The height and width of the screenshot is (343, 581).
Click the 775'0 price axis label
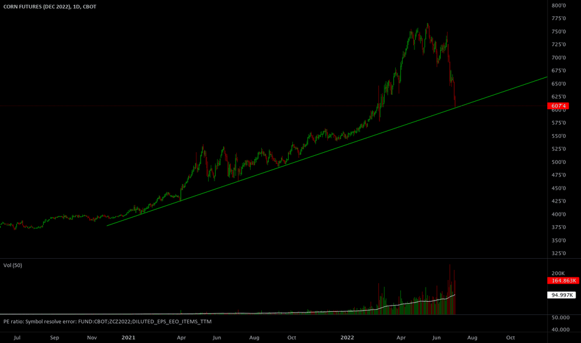559,19
